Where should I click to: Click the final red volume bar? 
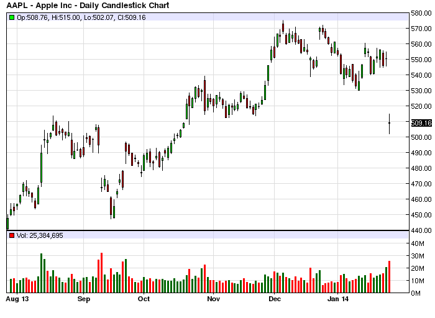(389, 276)
